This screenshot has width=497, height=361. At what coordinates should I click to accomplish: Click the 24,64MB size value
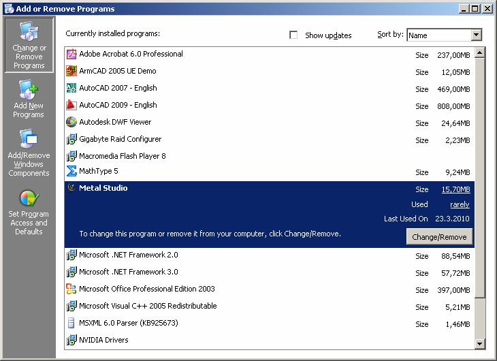click(x=455, y=123)
